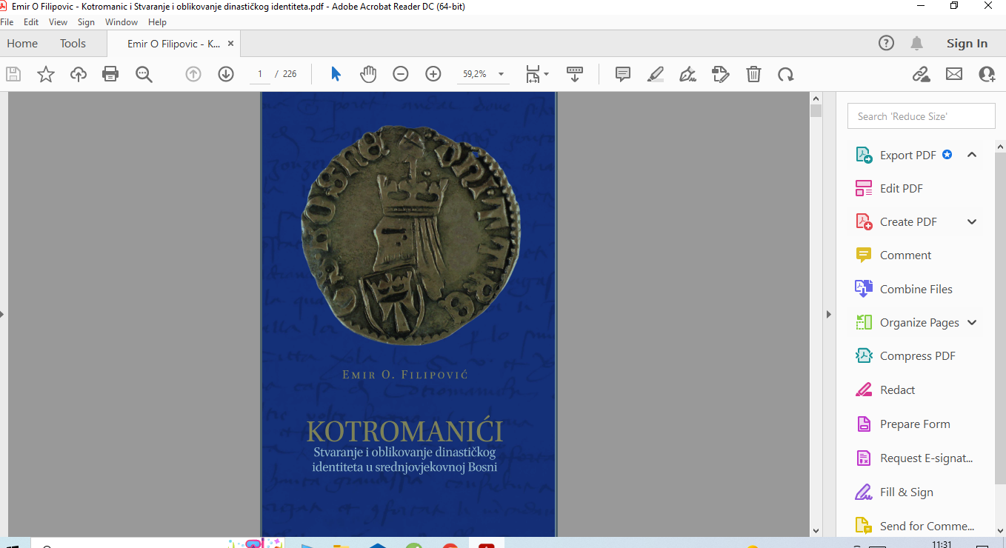Click the tools pane scroll down arrow
This screenshot has height=548, width=1006.
pyautogui.click(x=1000, y=530)
